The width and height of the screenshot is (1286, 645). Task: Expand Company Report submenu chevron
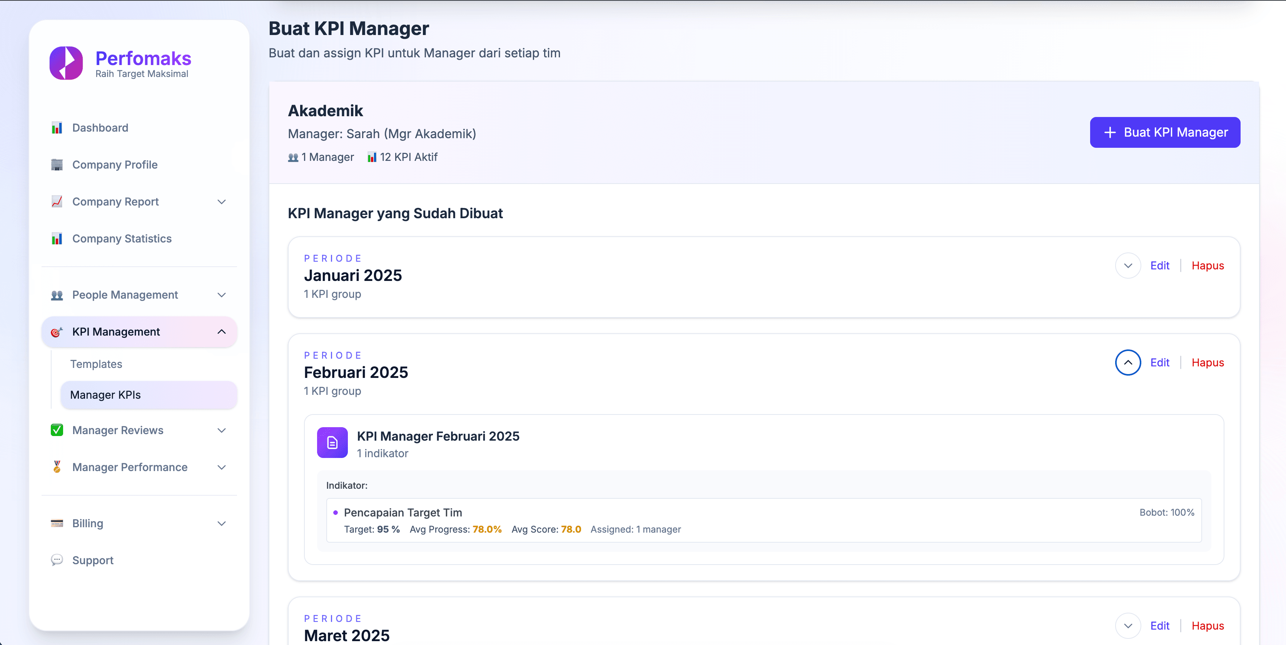[222, 202]
